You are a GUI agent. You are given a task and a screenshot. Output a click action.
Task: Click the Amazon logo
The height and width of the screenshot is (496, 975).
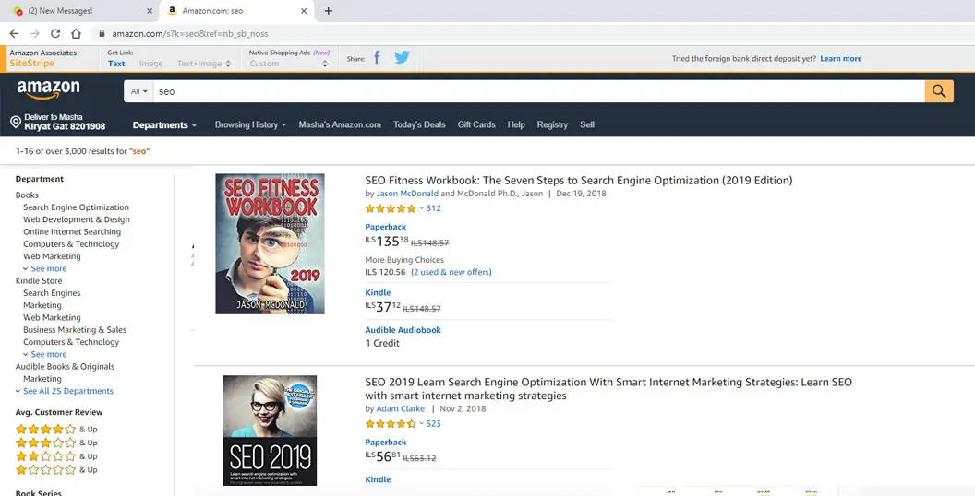point(48,90)
